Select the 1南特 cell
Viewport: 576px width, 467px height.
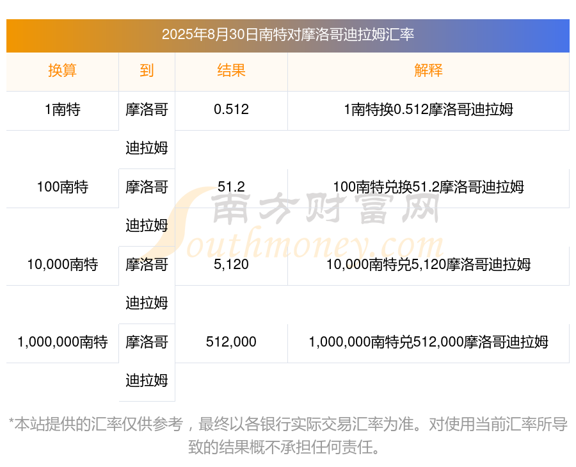click(63, 110)
